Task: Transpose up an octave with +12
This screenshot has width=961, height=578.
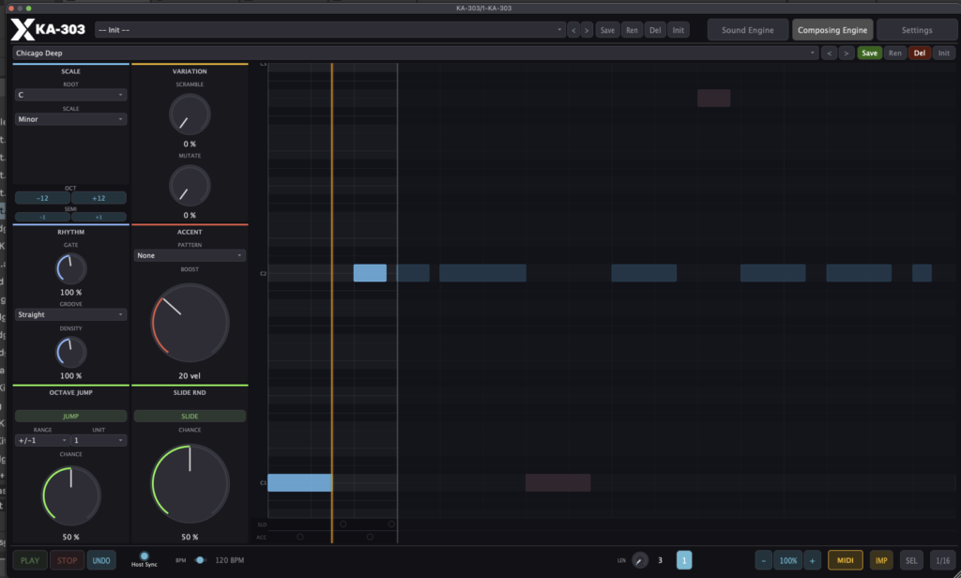Action: [99, 198]
